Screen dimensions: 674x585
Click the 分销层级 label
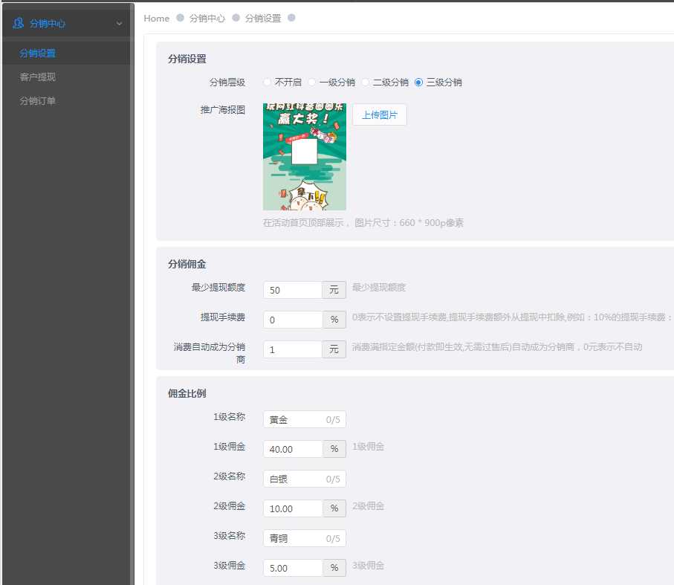[x=227, y=82]
